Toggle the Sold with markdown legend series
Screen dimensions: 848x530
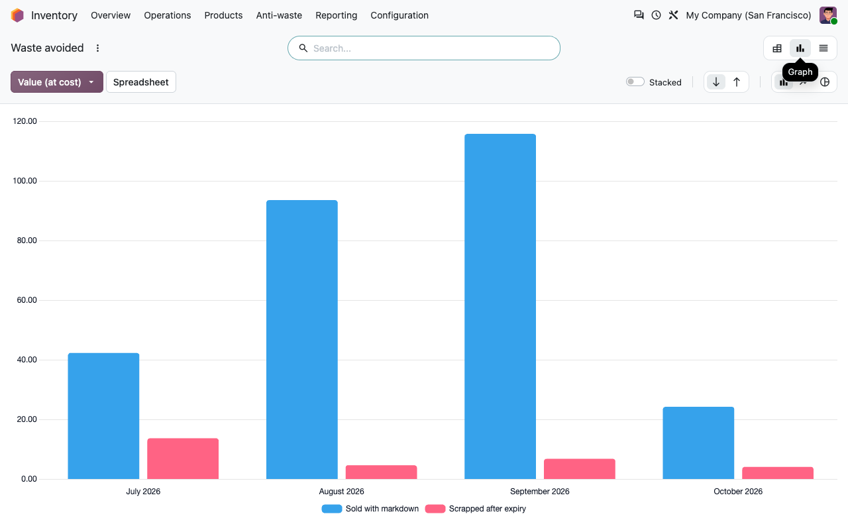pyautogui.click(x=370, y=509)
